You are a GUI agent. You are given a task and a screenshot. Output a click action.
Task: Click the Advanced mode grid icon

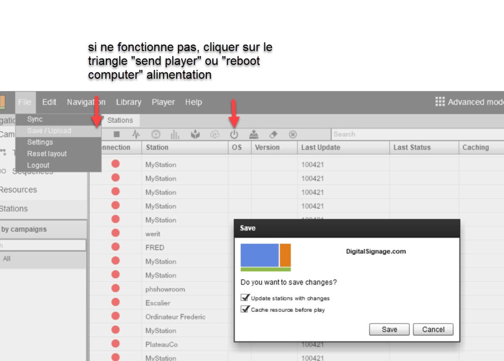(440, 102)
